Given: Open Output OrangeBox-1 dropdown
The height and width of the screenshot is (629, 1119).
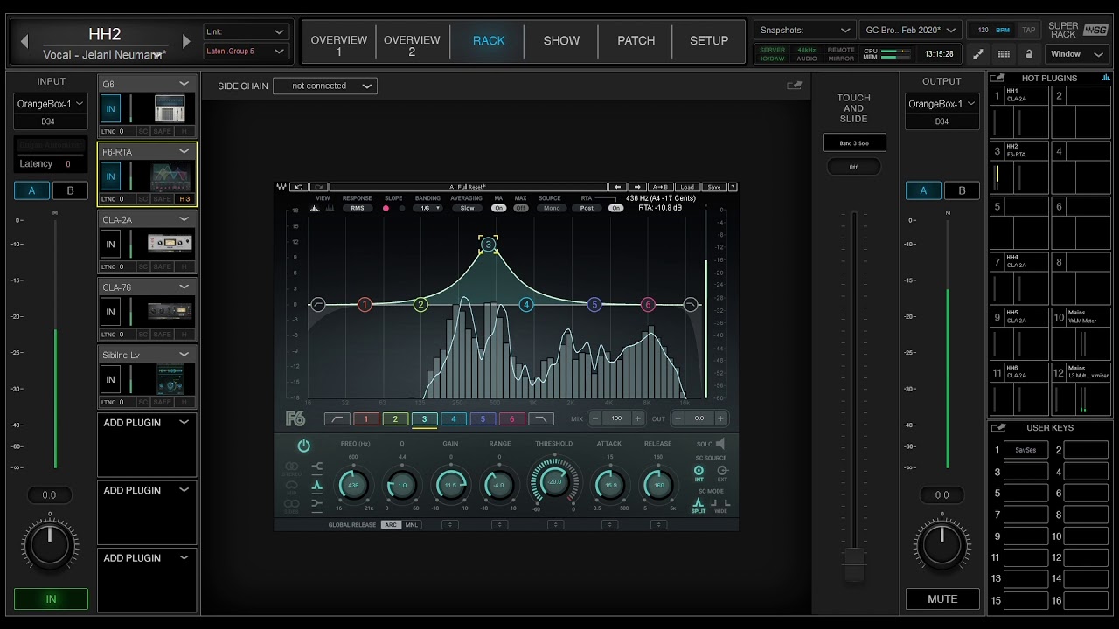Looking at the screenshot, I should (942, 104).
